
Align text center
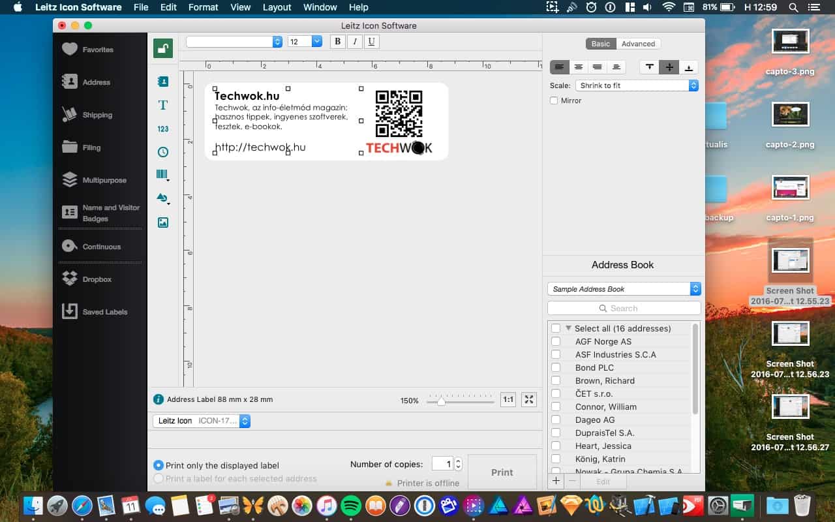579,67
